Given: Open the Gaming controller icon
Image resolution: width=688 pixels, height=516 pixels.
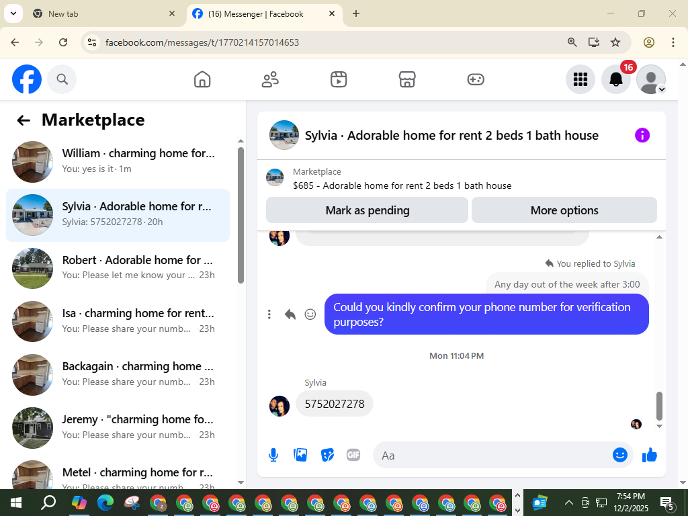Looking at the screenshot, I should point(476,79).
